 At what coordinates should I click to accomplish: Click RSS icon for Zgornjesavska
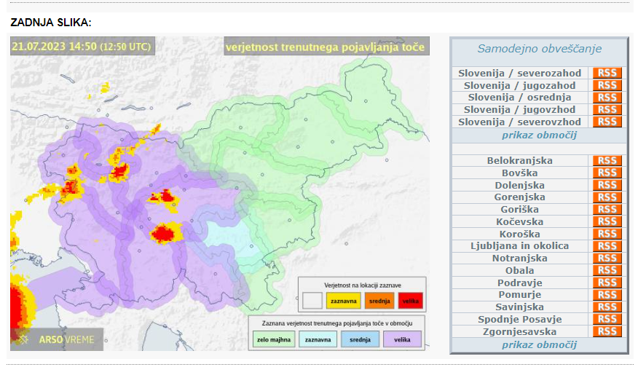pyautogui.click(x=607, y=331)
